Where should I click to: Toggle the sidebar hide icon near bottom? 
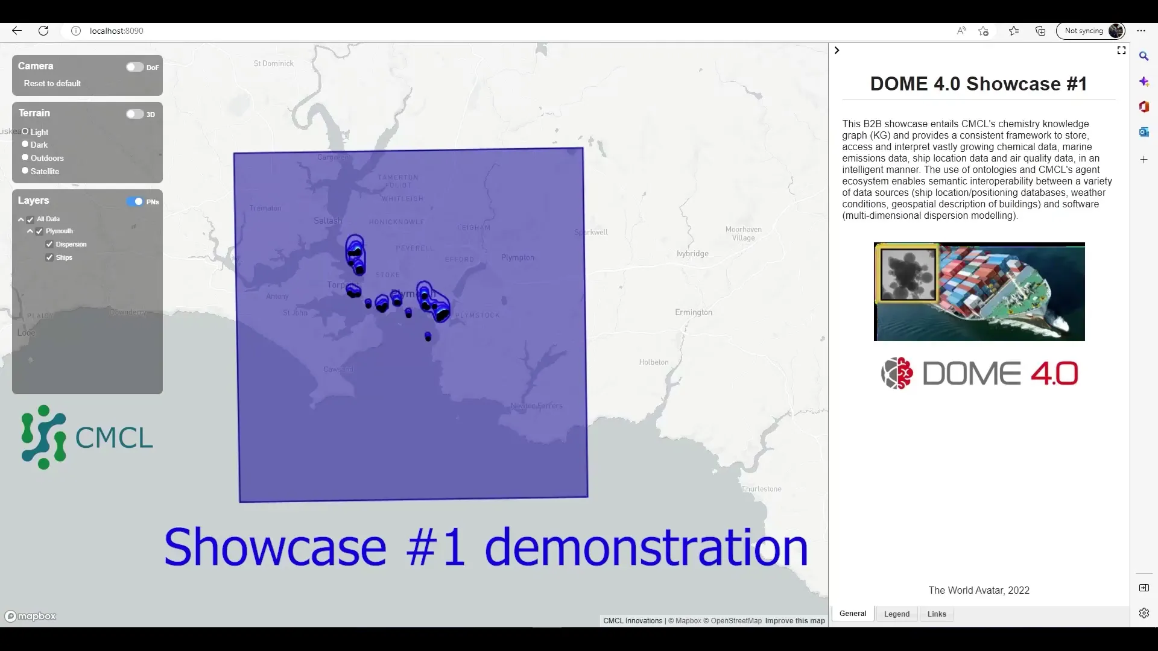pyautogui.click(x=1144, y=588)
